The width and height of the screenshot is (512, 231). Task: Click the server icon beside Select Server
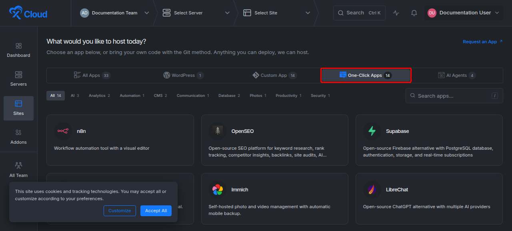pyautogui.click(x=167, y=13)
